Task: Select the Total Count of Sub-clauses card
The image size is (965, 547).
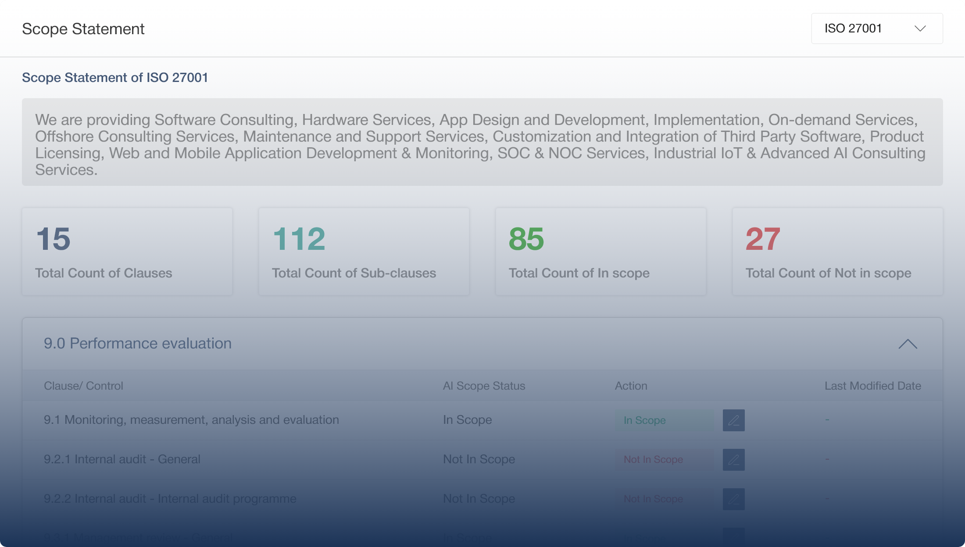Action: pyautogui.click(x=364, y=252)
